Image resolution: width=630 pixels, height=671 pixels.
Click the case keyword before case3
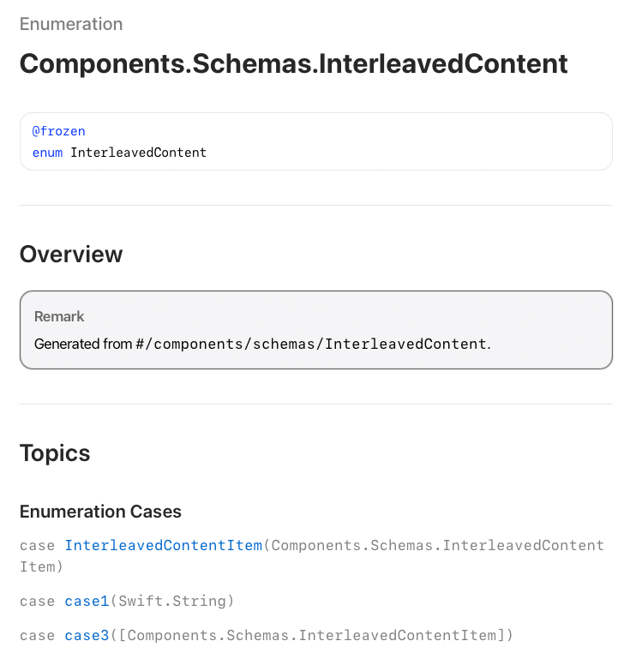pos(38,635)
